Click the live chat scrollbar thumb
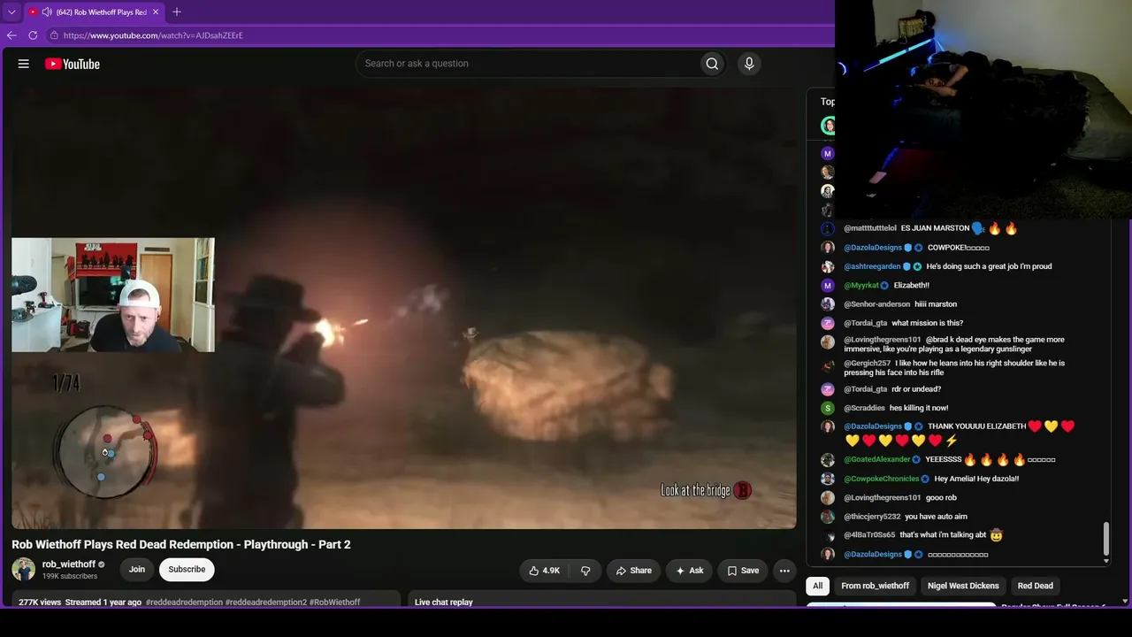 [x=1105, y=541]
